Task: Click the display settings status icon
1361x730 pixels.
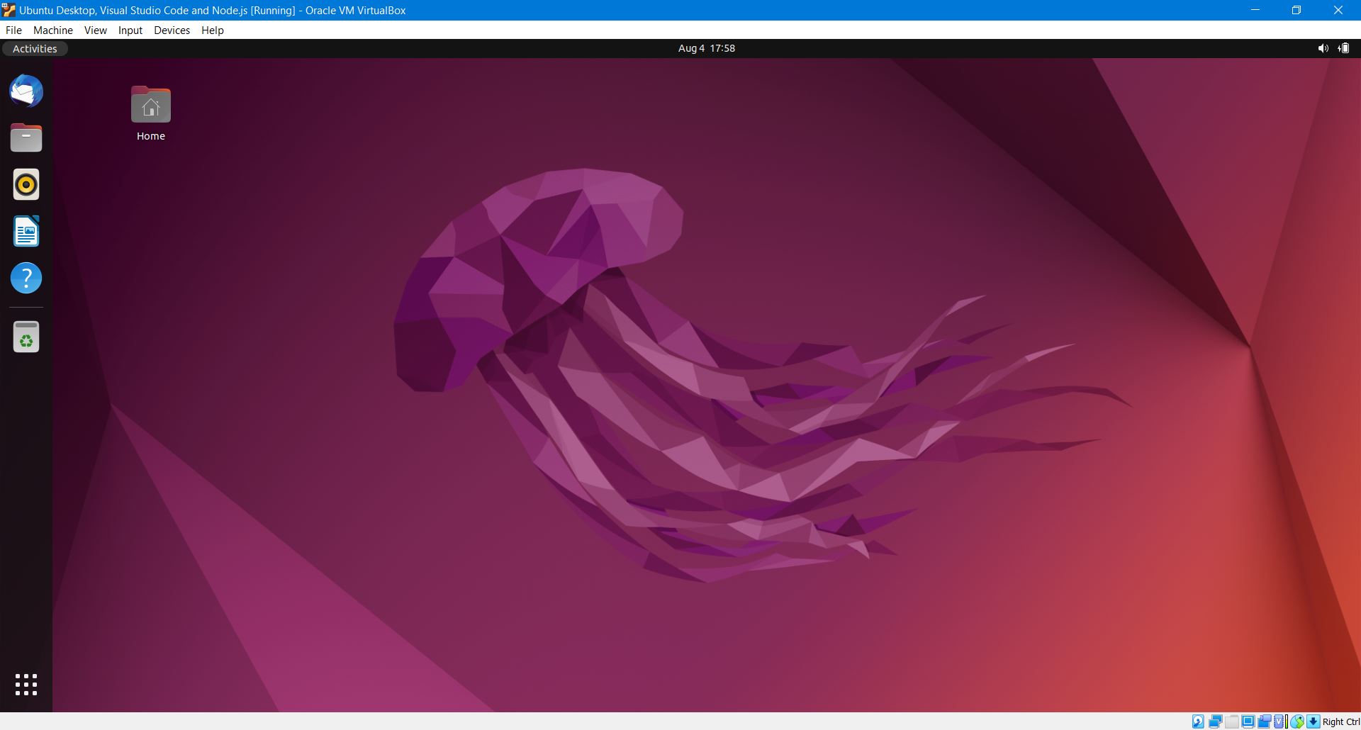Action: point(1248,721)
